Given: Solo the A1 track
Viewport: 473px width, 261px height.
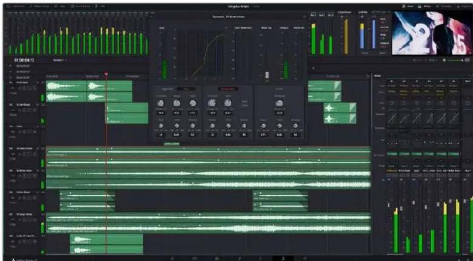Looking at the screenshot, I should coord(30,88).
